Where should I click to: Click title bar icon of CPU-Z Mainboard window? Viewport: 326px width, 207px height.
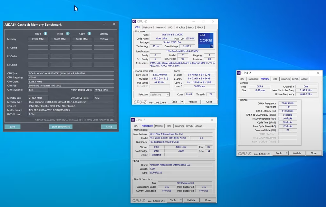point(133,120)
